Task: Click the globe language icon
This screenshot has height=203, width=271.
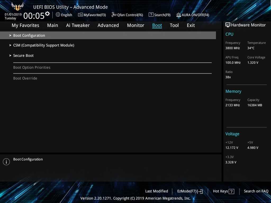Action: coord(58,15)
